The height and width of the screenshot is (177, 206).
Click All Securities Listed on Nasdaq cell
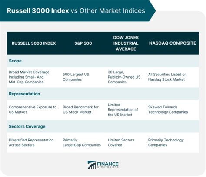point(167,77)
